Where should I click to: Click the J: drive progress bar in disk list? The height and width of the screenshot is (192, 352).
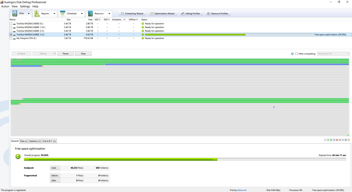[229, 35]
